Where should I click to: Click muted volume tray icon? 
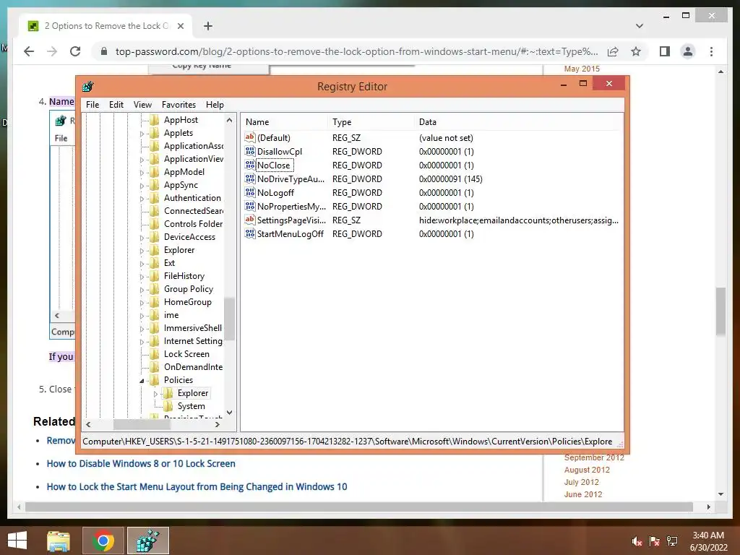click(637, 541)
